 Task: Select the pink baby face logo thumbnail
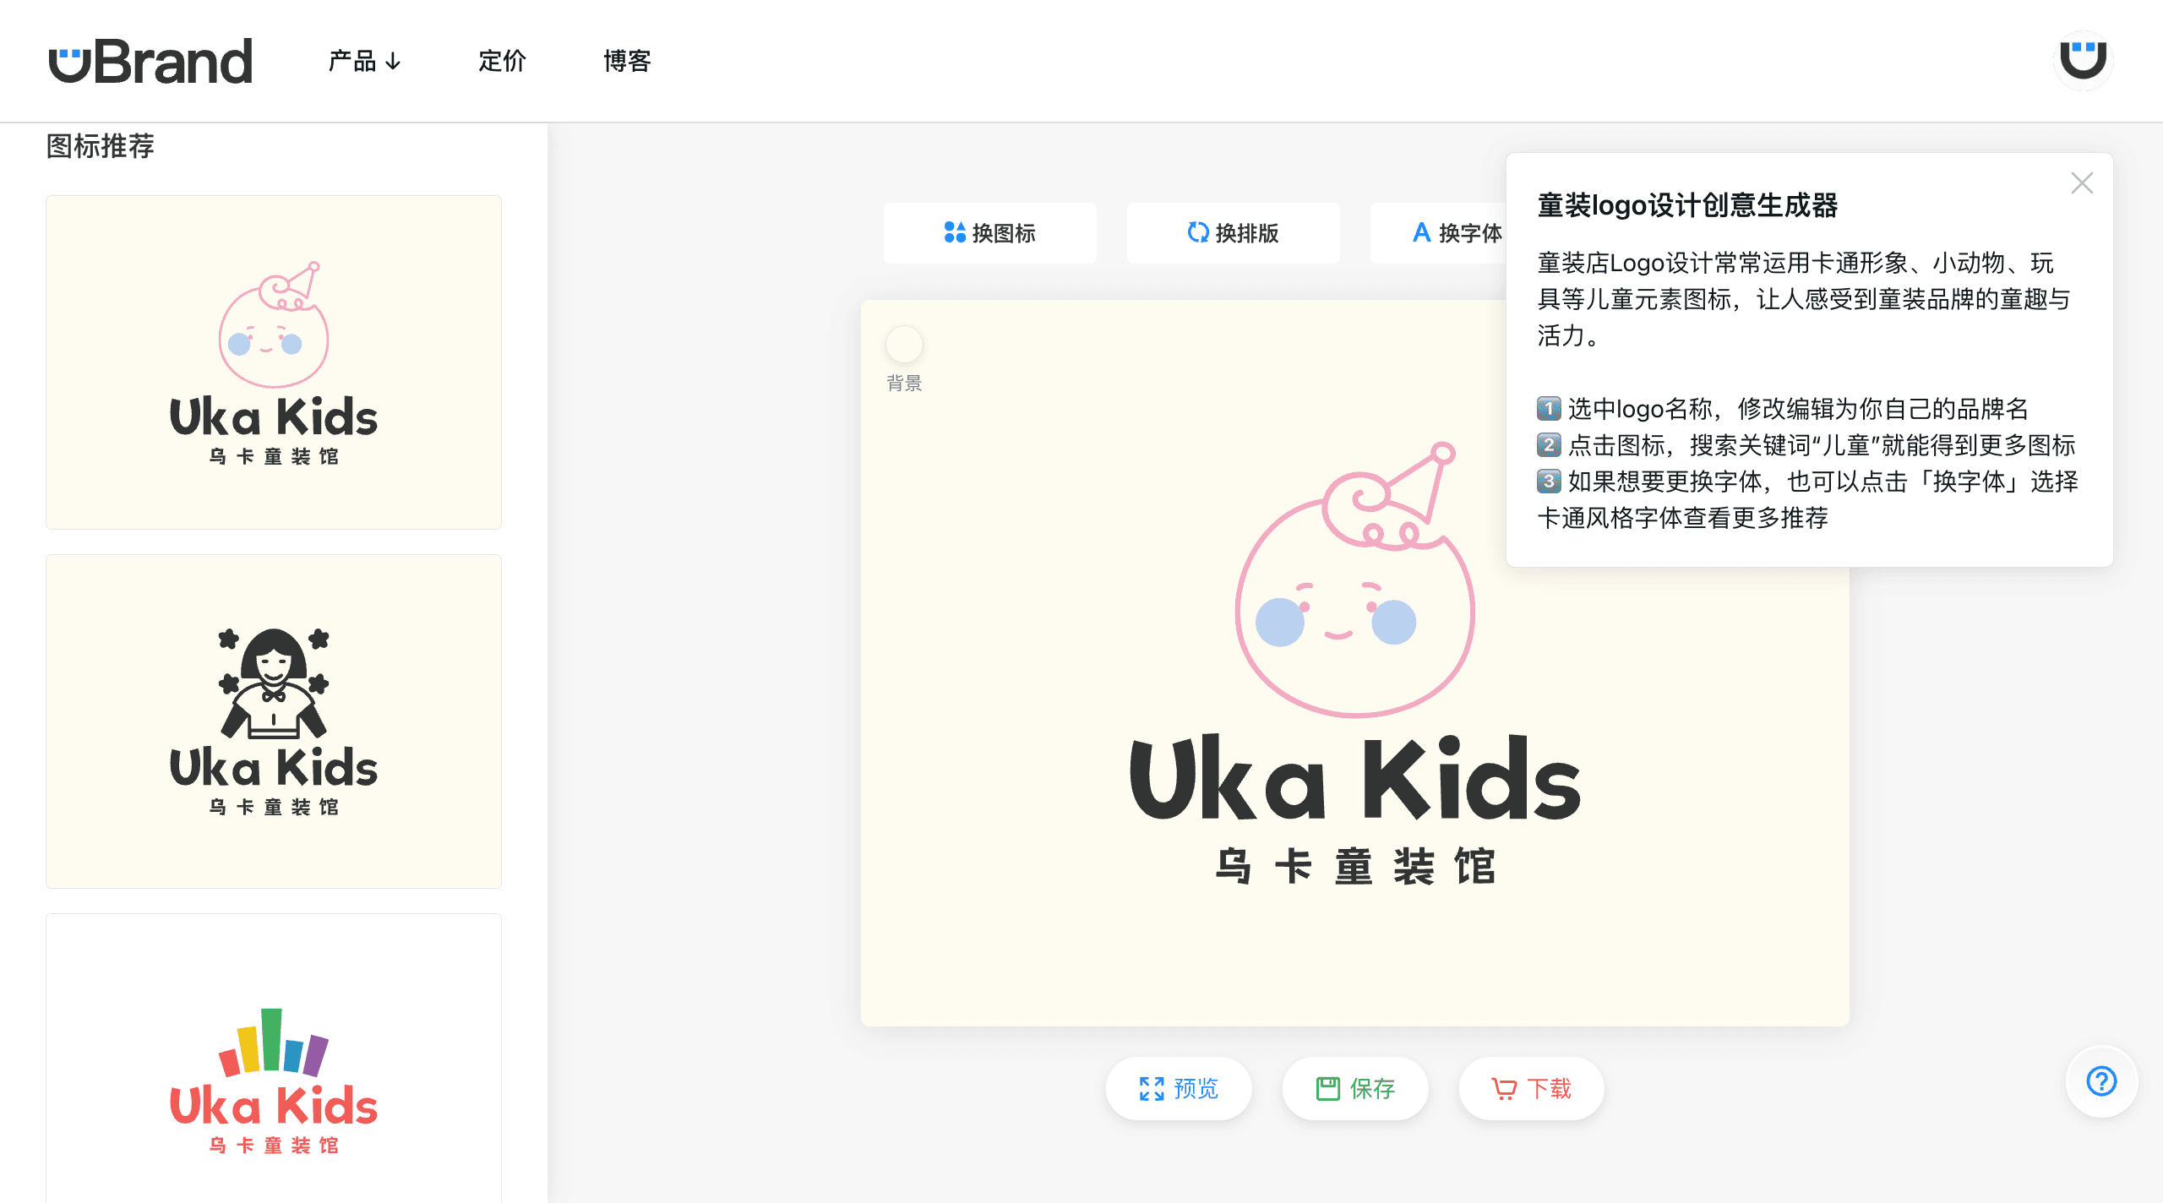pyautogui.click(x=274, y=362)
